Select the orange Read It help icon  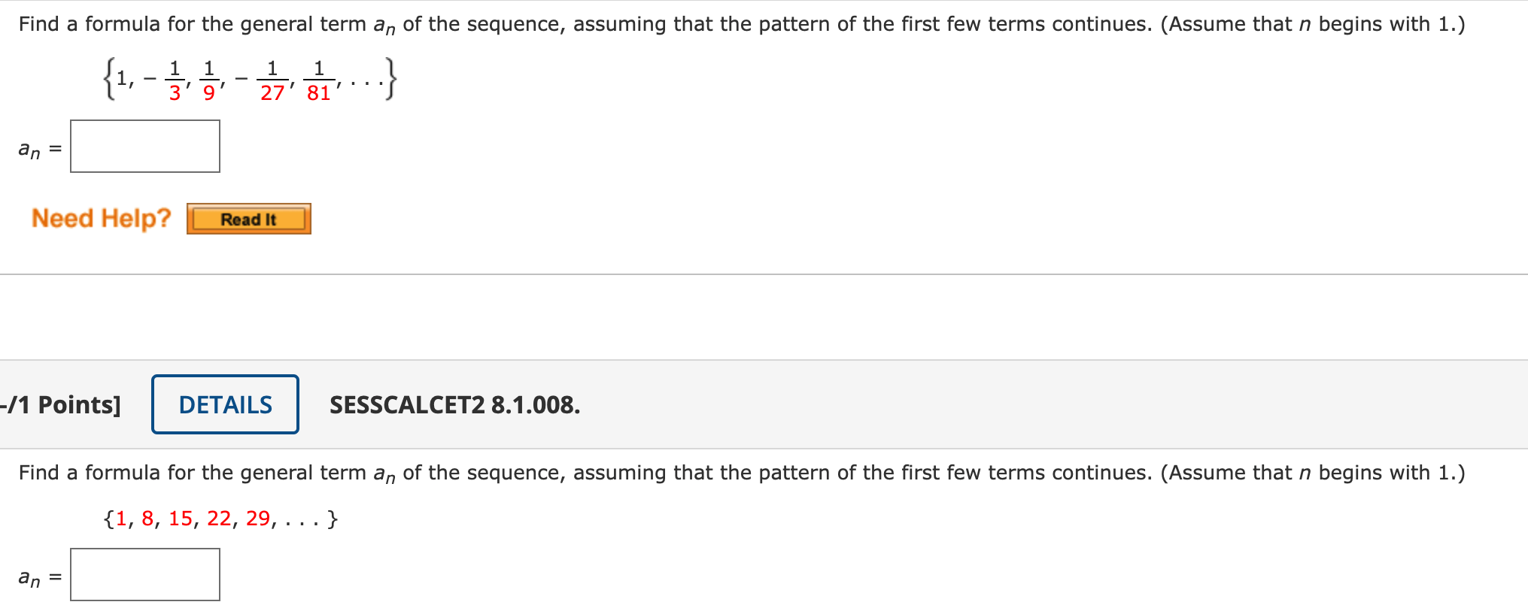point(248,219)
